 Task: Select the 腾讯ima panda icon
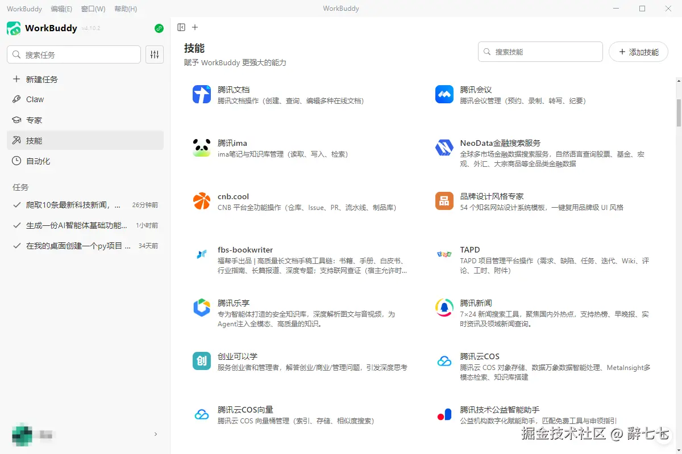click(x=202, y=148)
